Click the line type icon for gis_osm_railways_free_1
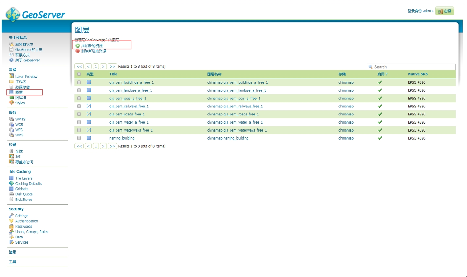The height and width of the screenshot is (277, 467). (x=89, y=106)
